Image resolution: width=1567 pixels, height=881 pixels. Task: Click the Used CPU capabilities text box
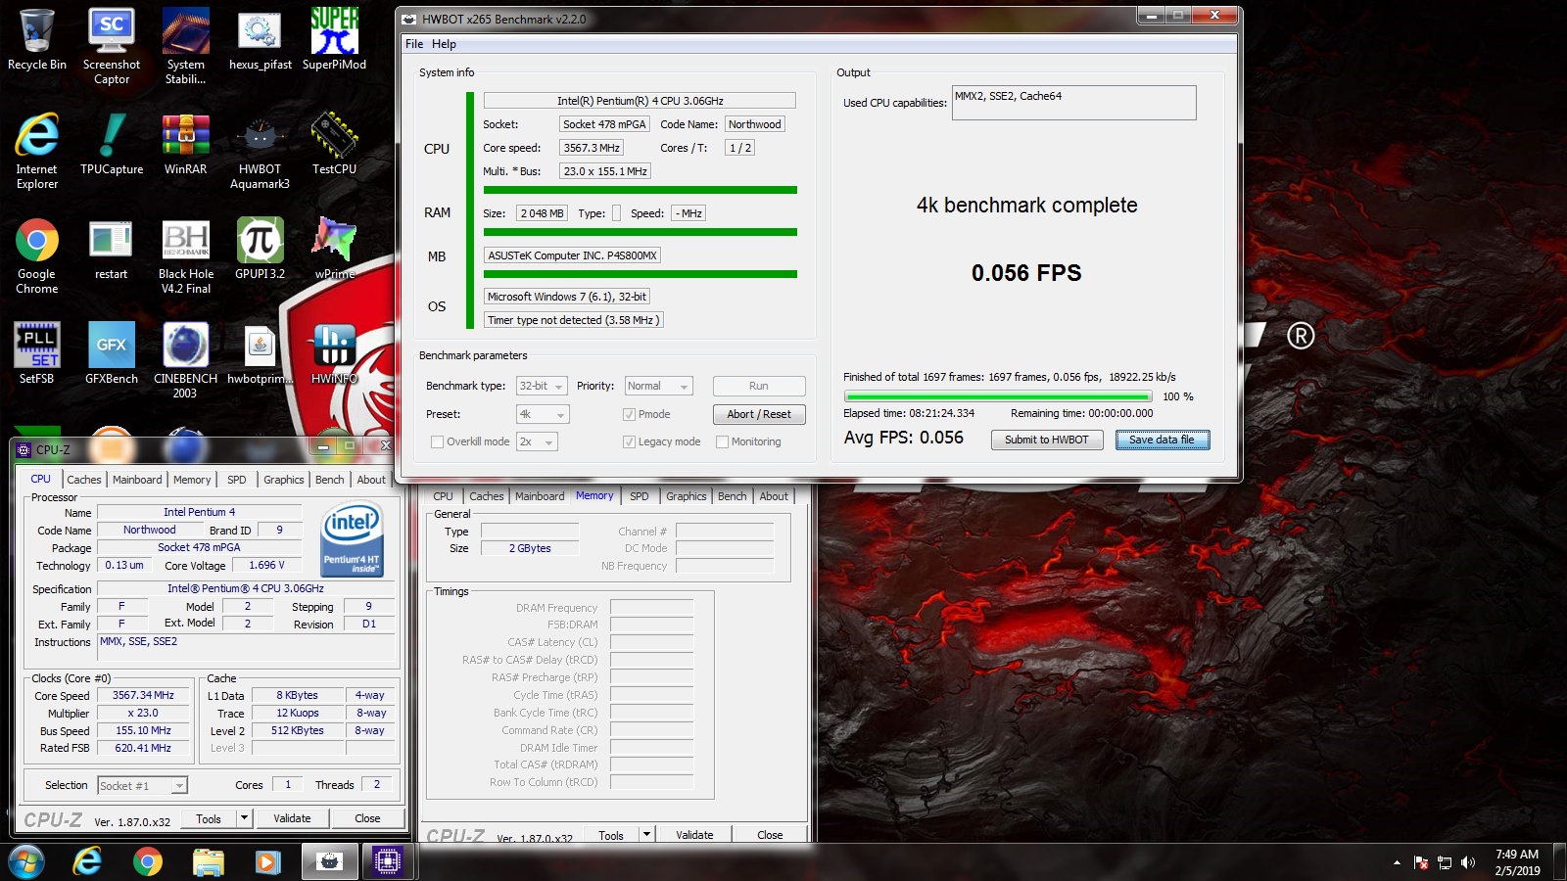click(x=1073, y=103)
